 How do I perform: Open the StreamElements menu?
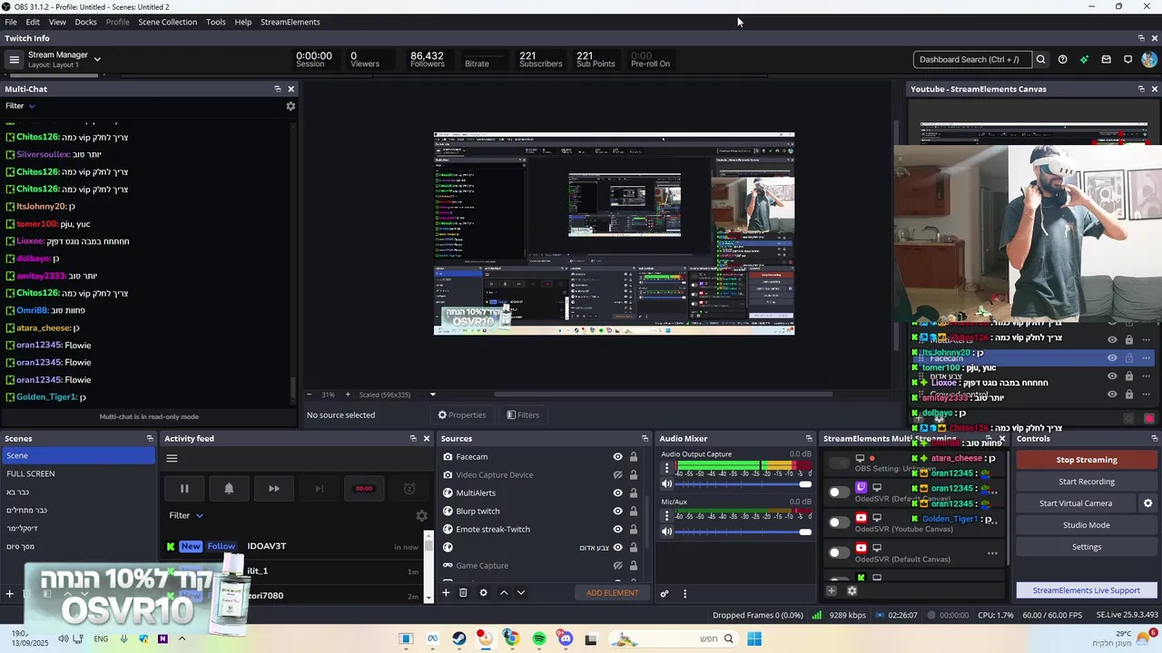coord(290,22)
